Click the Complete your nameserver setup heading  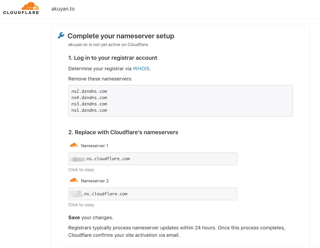[x=121, y=36]
